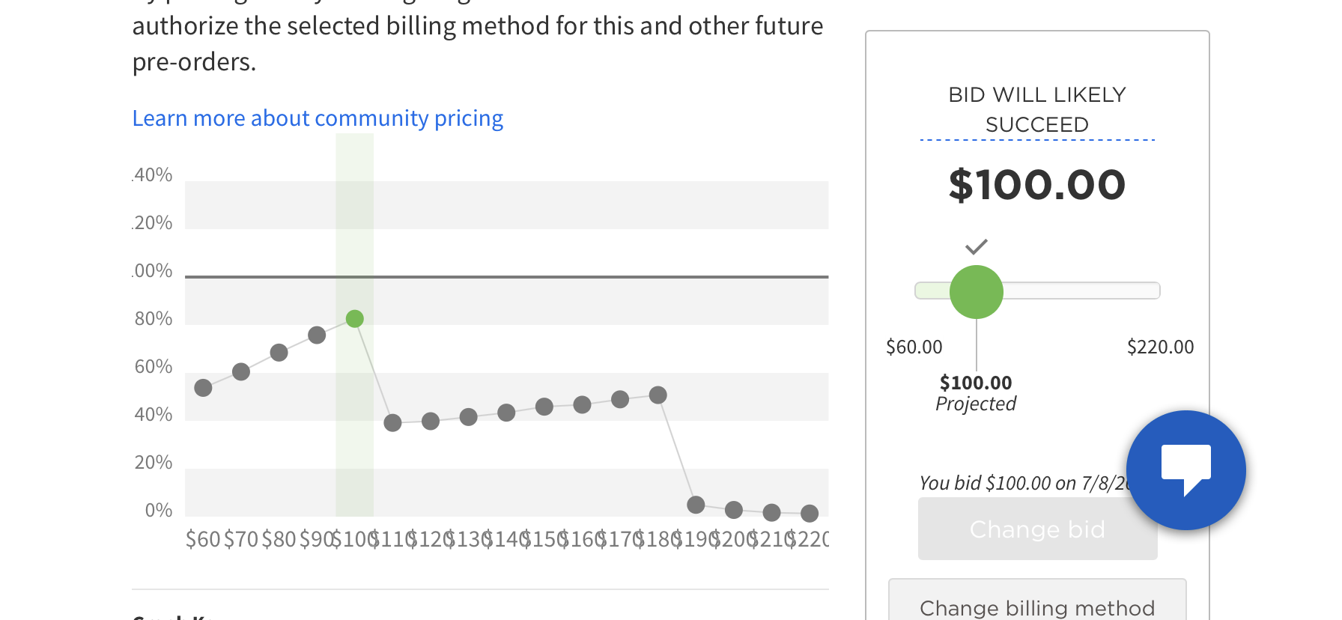Click Change billing method button
Image resolution: width=1342 pixels, height=620 pixels.
pyautogui.click(x=1037, y=605)
